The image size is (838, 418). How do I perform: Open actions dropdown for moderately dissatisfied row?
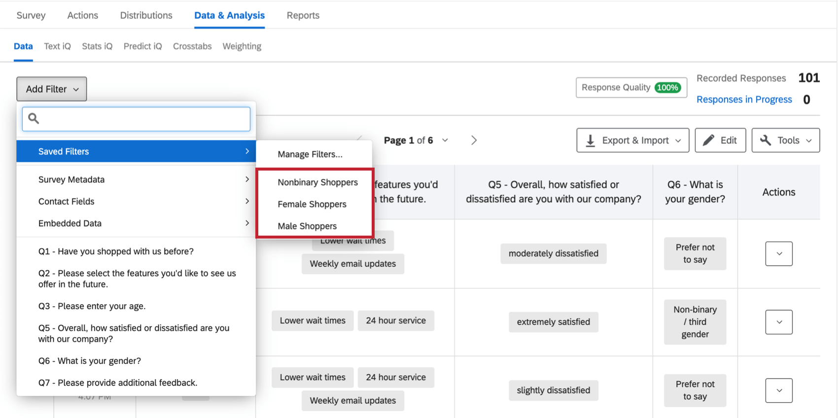pyautogui.click(x=779, y=254)
